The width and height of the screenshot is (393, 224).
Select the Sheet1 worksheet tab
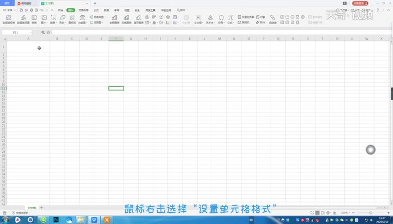tap(32, 208)
